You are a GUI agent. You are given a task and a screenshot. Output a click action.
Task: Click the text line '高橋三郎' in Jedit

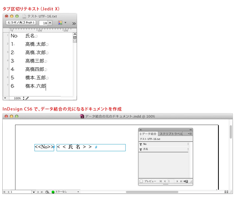point(35,61)
